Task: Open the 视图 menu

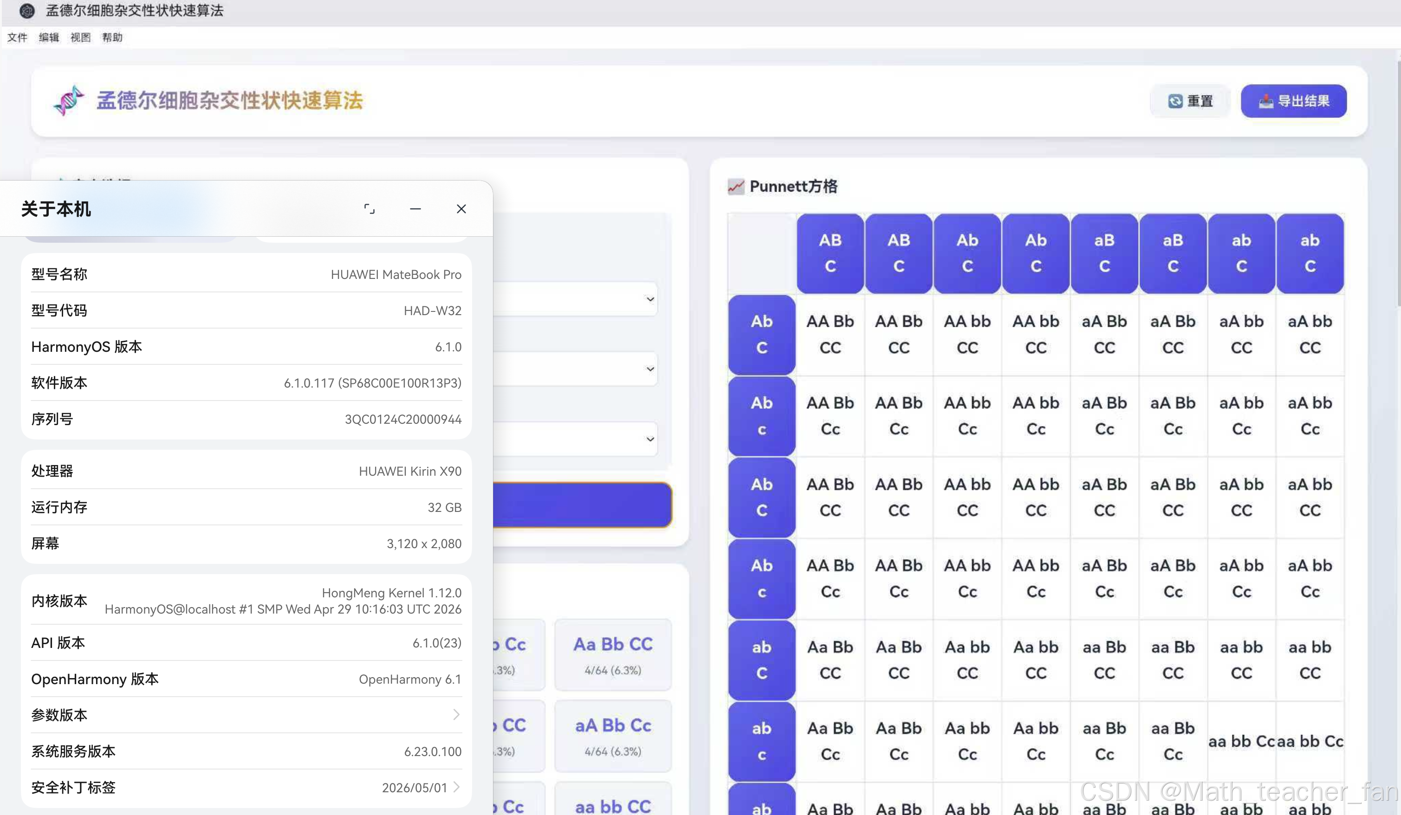Action: [x=81, y=37]
